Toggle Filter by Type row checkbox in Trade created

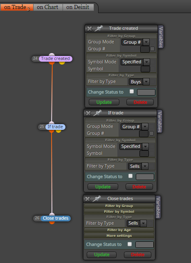153,82
